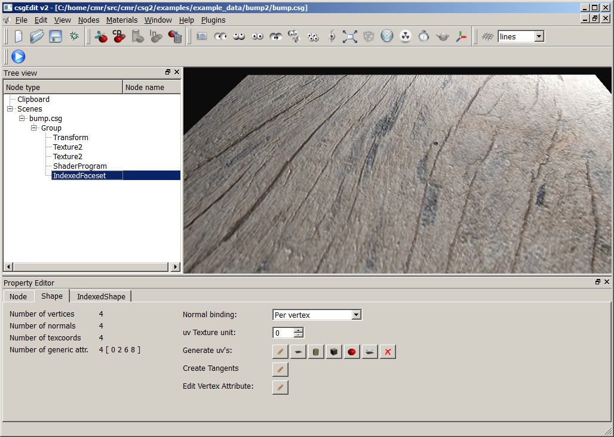This screenshot has height=437, width=614.
Task: Click the floppy disk save icon
Action: tap(56, 36)
